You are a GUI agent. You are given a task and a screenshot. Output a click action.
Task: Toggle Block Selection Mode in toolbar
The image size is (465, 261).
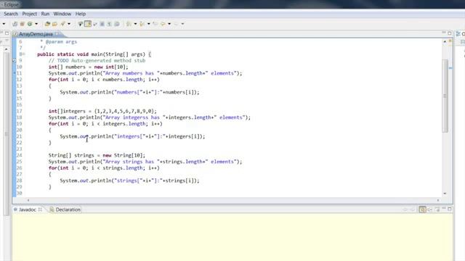tap(102, 24)
